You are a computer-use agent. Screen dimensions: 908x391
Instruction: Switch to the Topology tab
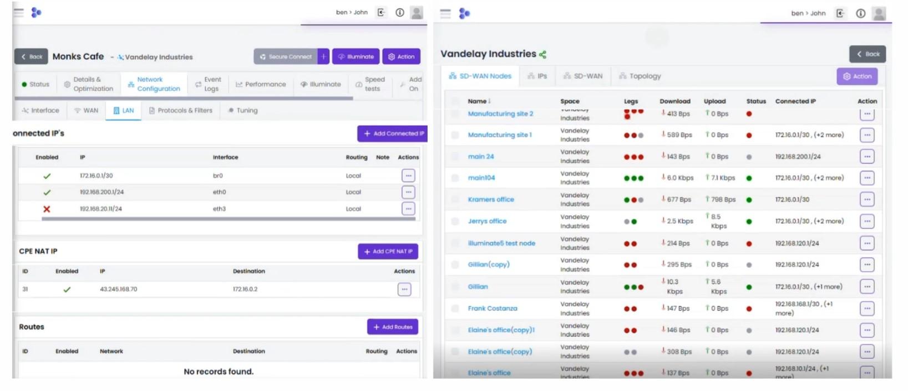640,76
